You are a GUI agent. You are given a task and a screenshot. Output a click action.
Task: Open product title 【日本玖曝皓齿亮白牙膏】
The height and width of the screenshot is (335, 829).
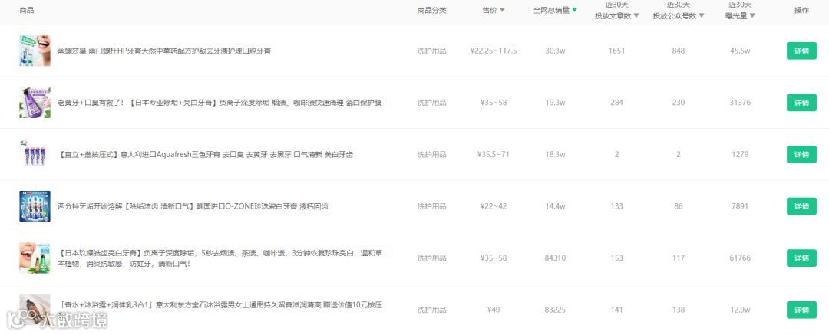[x=220, y=258]
